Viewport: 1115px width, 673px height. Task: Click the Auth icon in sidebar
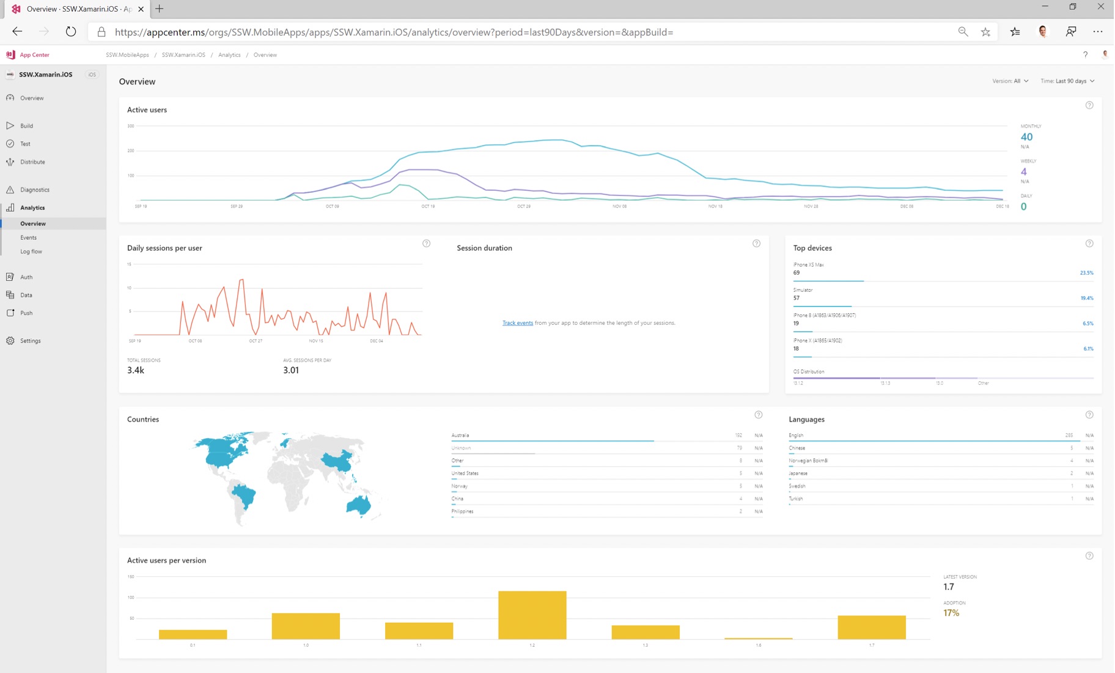[10, 277]
